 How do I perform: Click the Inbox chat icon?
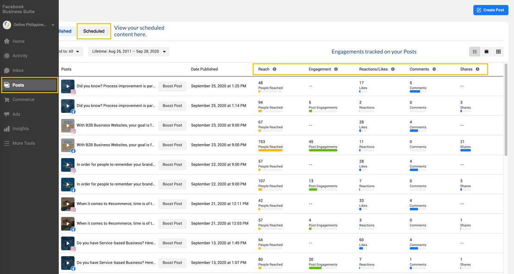point(7,71)
